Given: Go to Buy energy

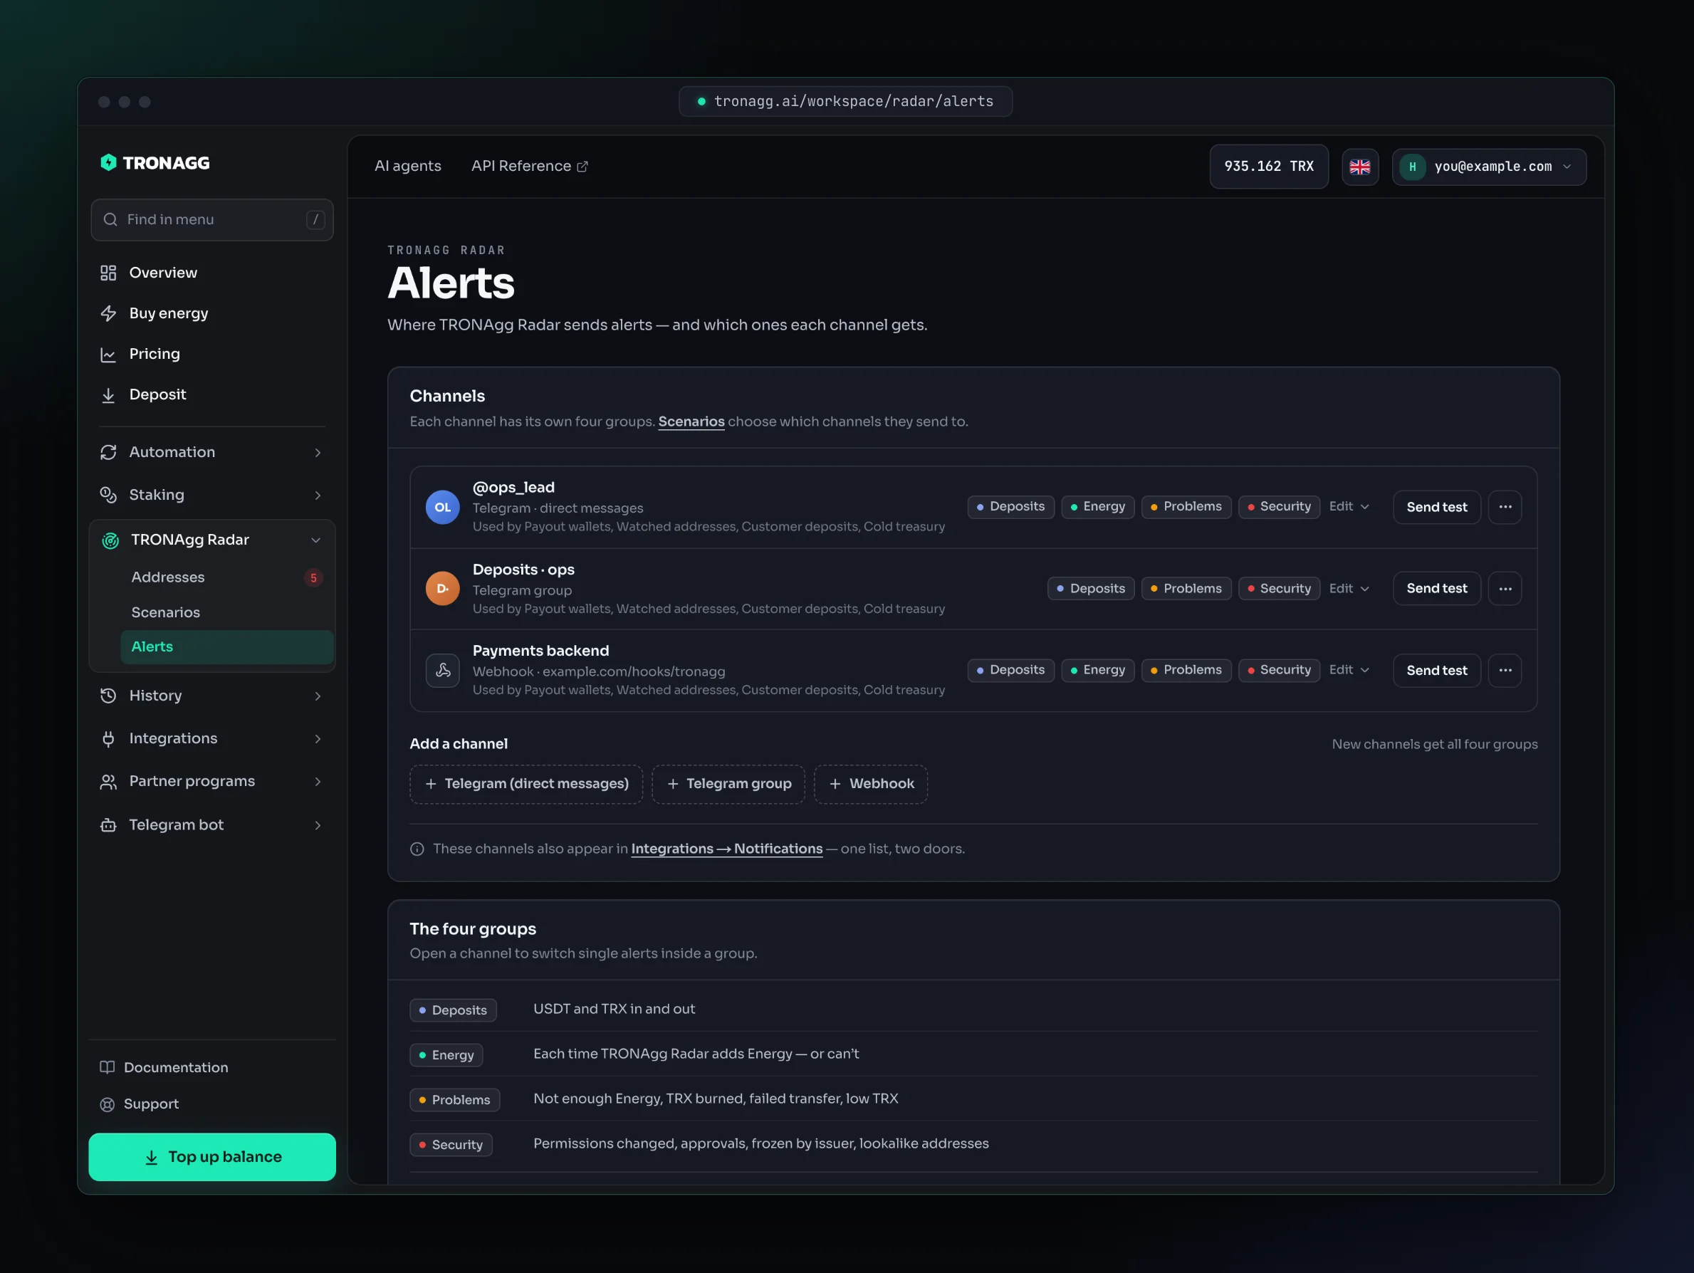Looking at the screenshot, I should coord(212,313).
